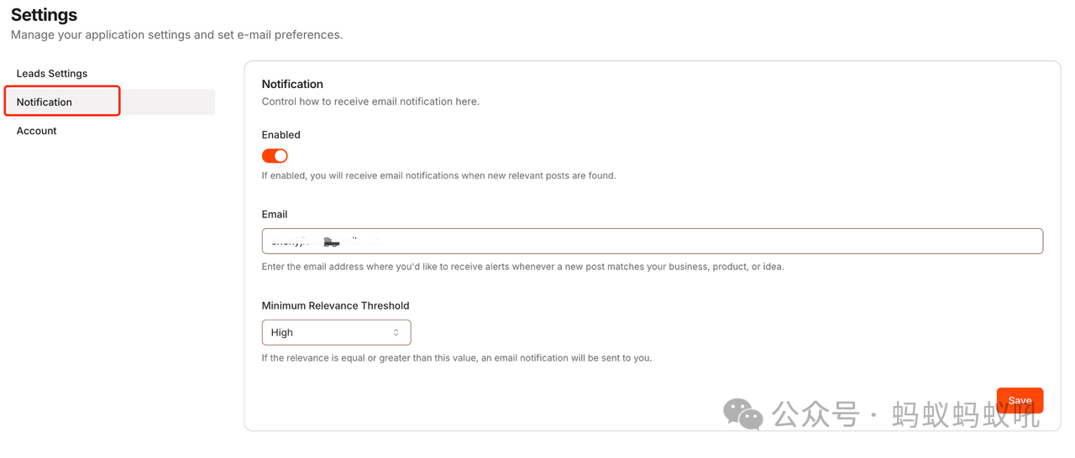
Task: Click the WeChat chat bubble watermark icon
Action: [x=742, y=414]
